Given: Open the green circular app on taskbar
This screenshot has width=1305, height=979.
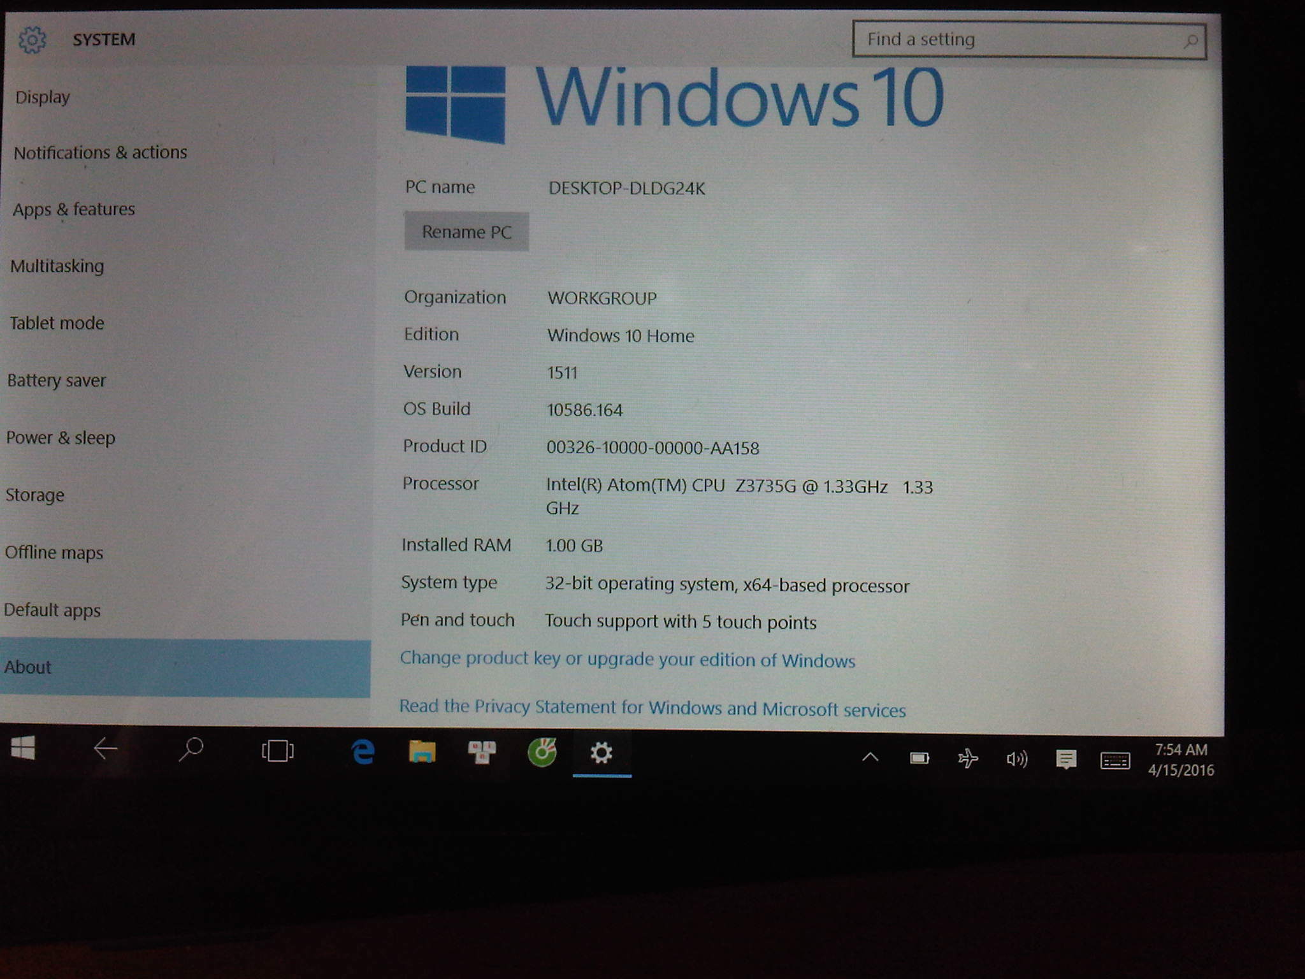Looking at the screenshot, I should click(x=542, y=753).
